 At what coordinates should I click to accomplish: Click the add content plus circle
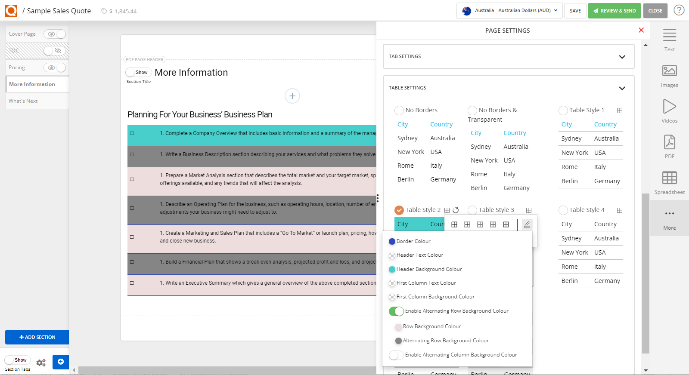(x=292, y=96)
